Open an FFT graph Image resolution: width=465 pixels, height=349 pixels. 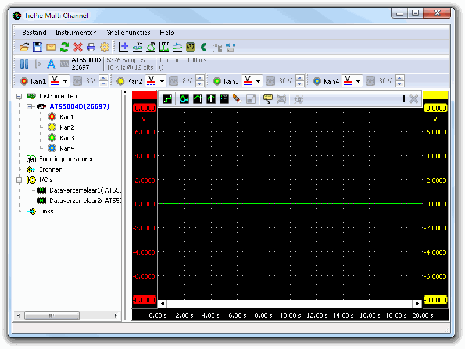click(165, 47)
